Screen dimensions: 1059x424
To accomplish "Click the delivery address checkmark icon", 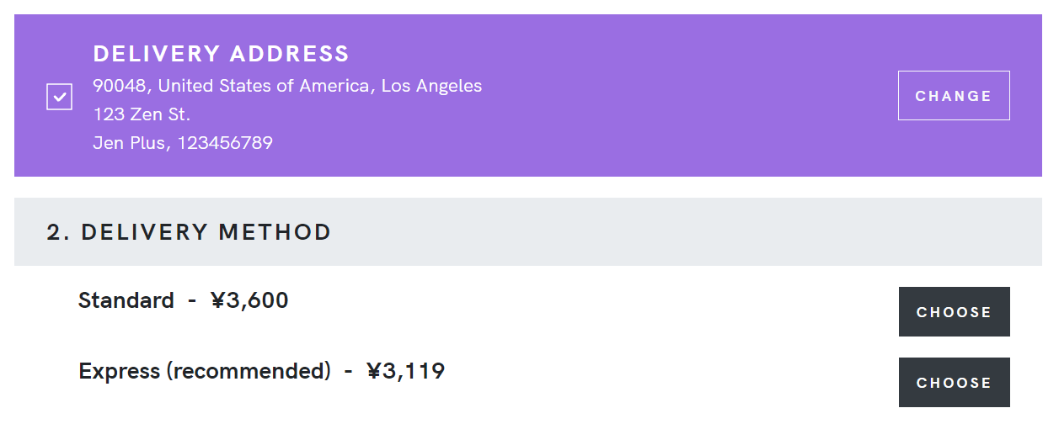I will (x=59, y=96).
